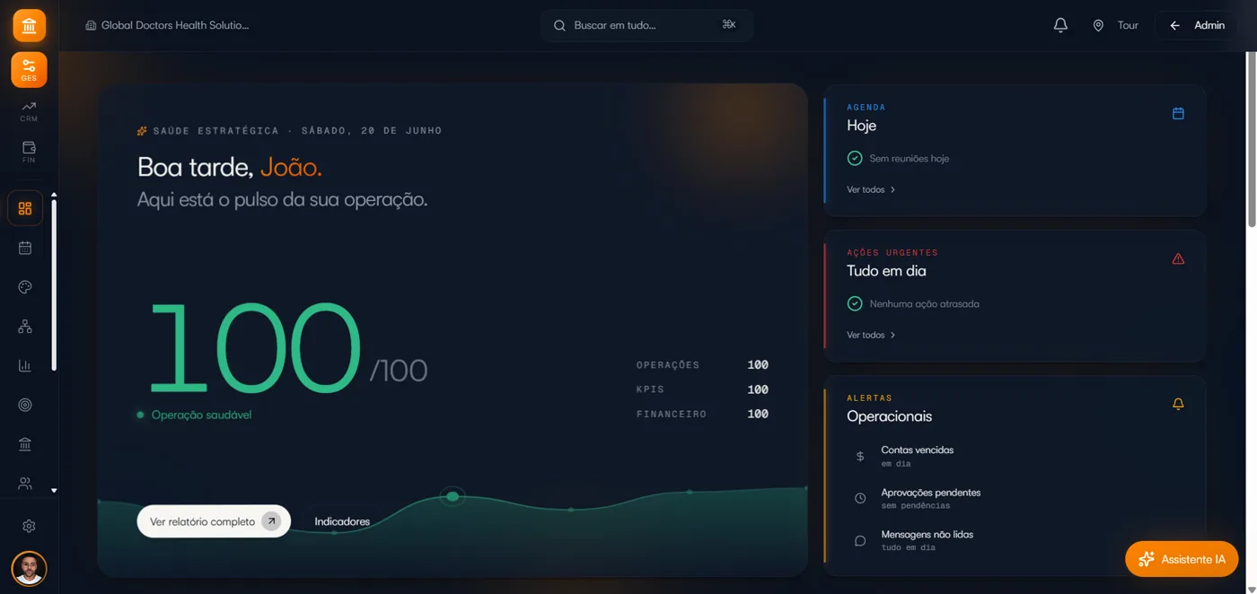
Task: Launch the Assistente IA button
Action: pyautogui.click(x=1182, y=559)
